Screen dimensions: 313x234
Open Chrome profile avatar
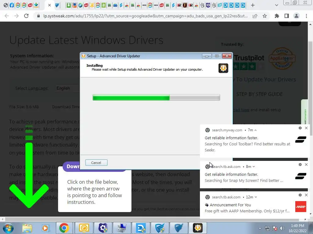(296, 16)
